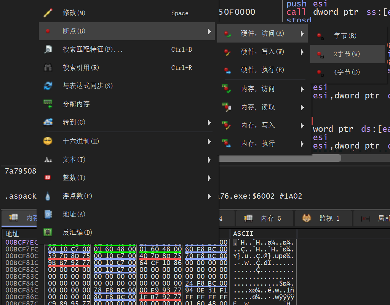390x305 pixels.
Task: Click the water drop icon for 浮点数(F)
Action: click(x=48, y=196)
